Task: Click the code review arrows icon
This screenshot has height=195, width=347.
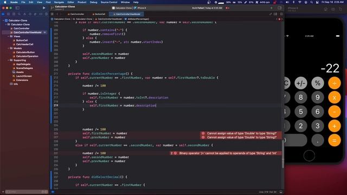Action: (x=271, y=14)
